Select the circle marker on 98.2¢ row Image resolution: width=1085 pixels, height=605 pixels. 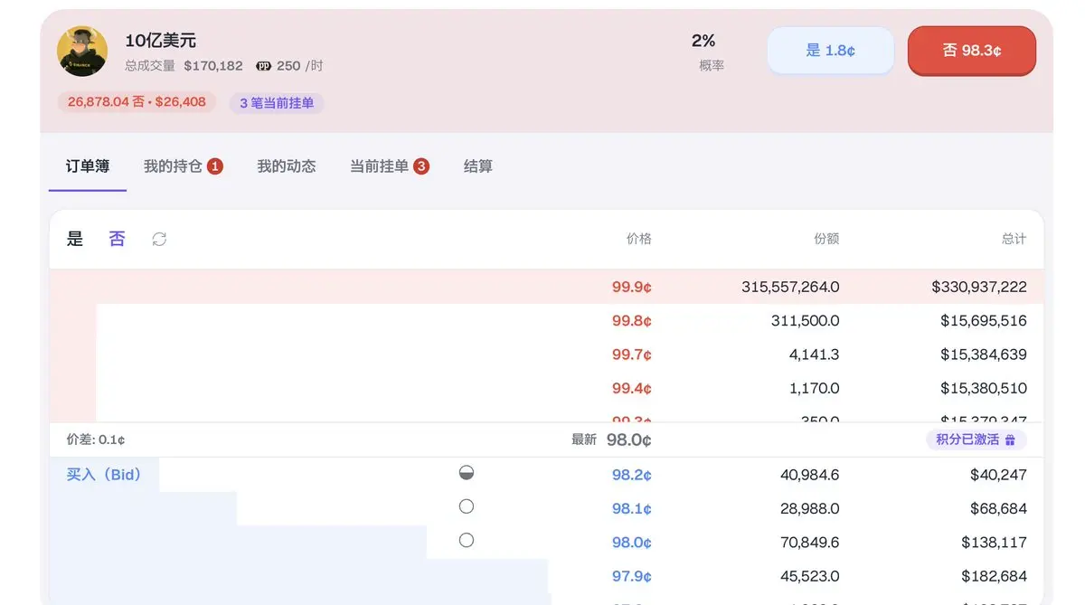pyautogui.click(x=467, y=472)
